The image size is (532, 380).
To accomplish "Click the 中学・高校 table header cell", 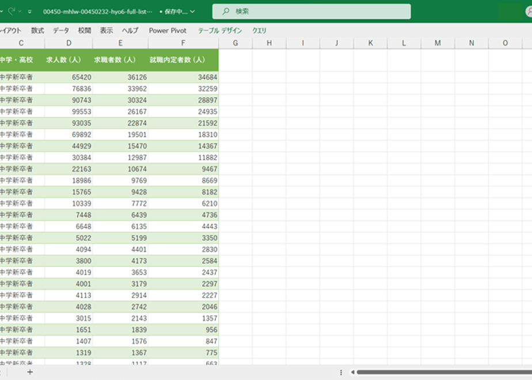I will pyautogui.click(x=22, y=60).
